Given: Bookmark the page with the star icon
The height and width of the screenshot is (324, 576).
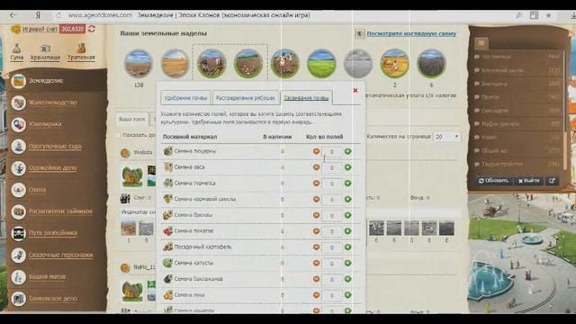Looking at the screenshot, I should point(548,15).
